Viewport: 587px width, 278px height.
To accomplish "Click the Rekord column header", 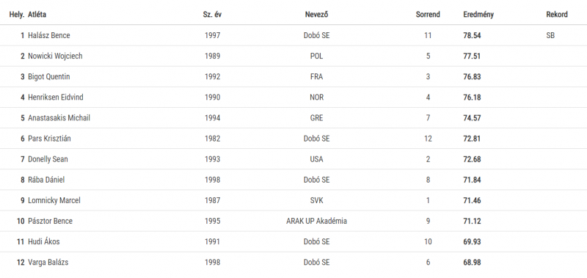I will (557, 15).
